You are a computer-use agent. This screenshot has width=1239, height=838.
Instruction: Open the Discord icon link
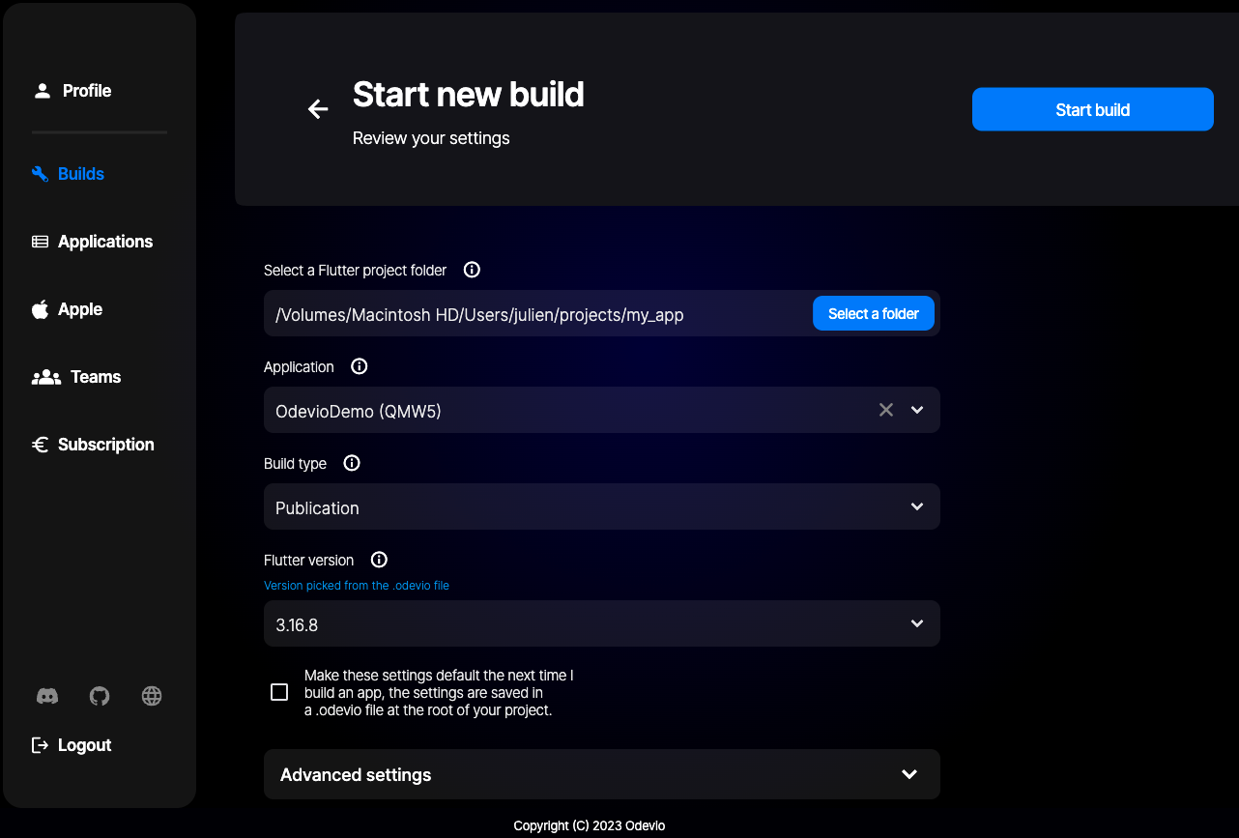(x=47, y=696)
